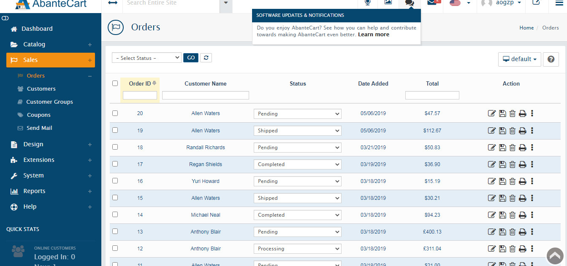567x266 pixels.
Task: Click the edit icon for order 18
Action: tap(492, 148)
